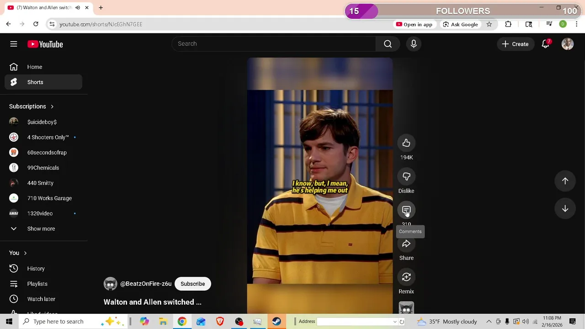The image size is (585, 329).
Task: Open 440 Smitty subscription channel
Action: click(43, 183)
